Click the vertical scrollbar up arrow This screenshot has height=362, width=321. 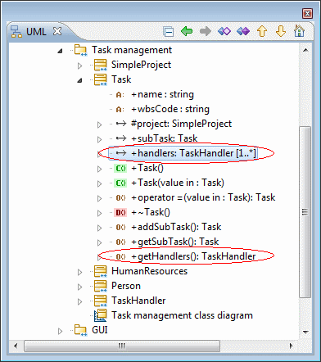pos(305,50)
